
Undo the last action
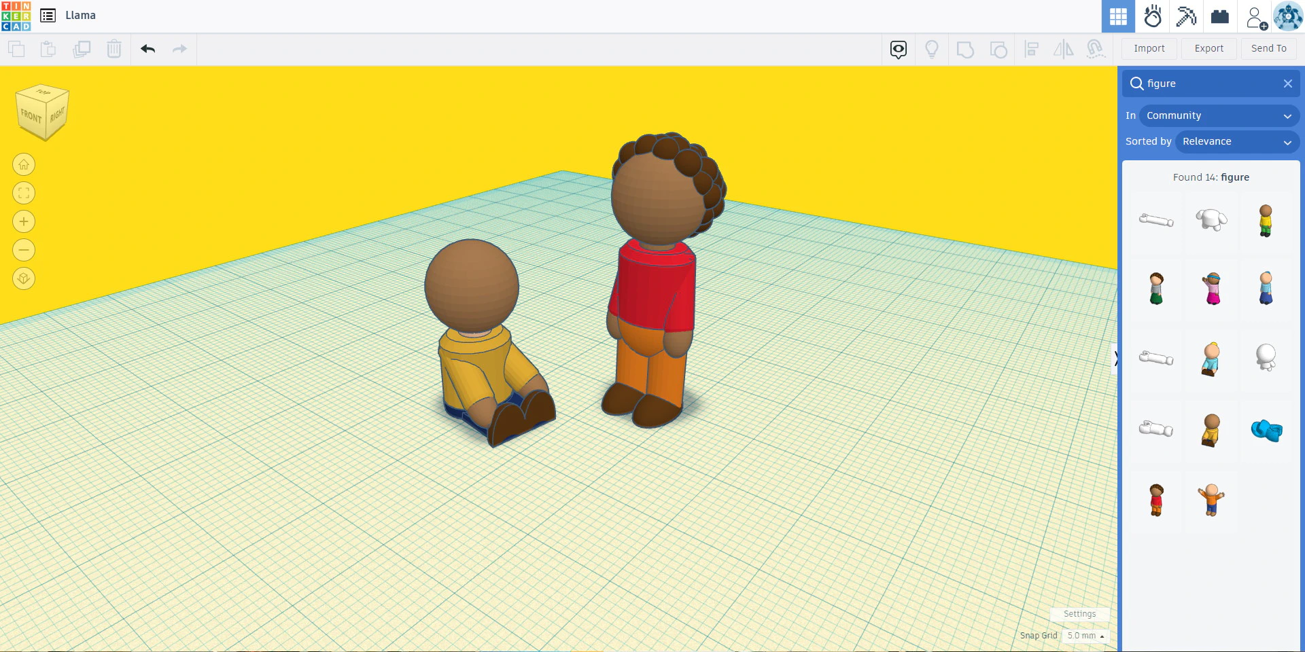point(147,49)
